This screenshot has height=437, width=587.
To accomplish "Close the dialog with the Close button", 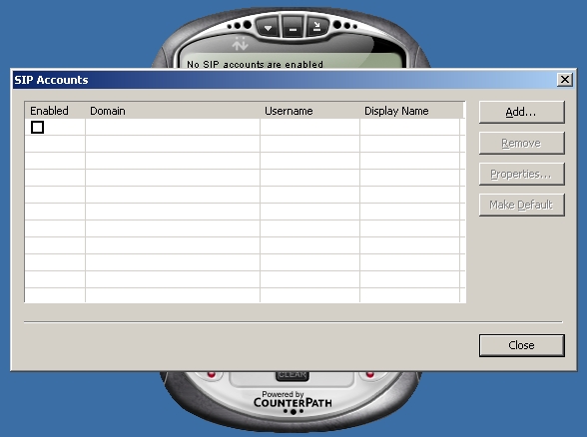I will (x=521, y=345).
